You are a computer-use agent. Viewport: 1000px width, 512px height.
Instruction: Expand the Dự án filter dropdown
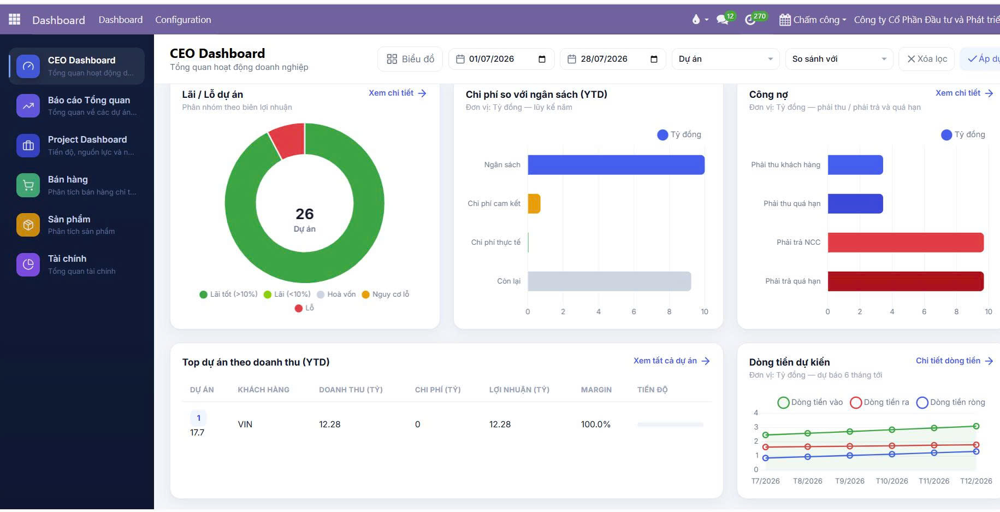pyautogui.click(x=726, y=59)
